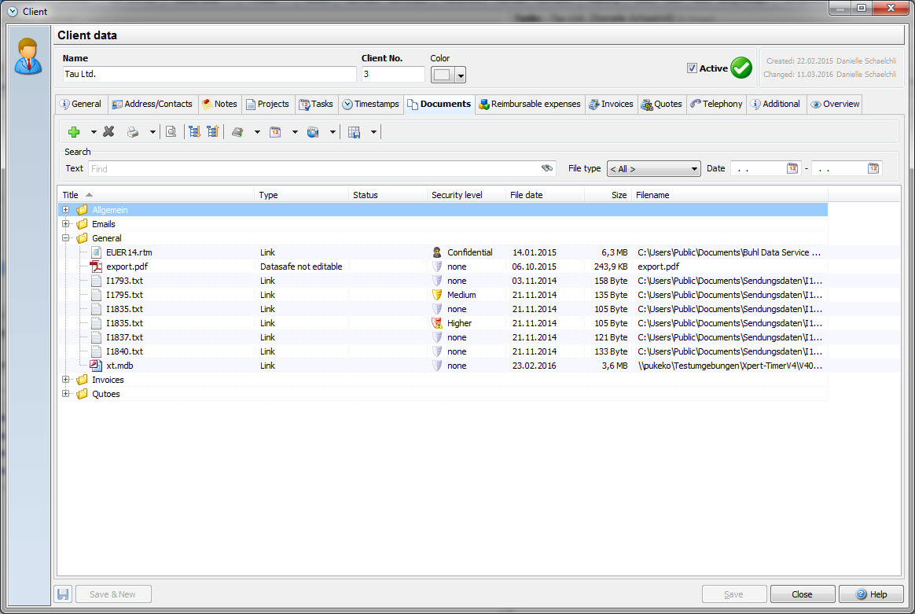Screen dimensions: 915x614
Task: Click the print preview magnifier icon
Action: click(x=171, y=132)
